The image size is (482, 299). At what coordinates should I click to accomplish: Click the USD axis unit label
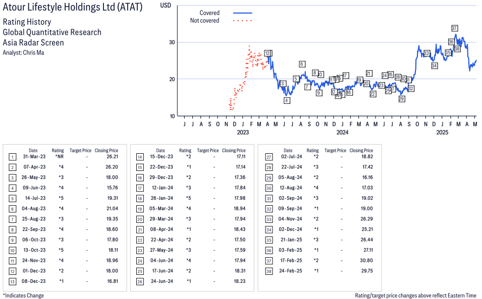(x=166, y=5)
